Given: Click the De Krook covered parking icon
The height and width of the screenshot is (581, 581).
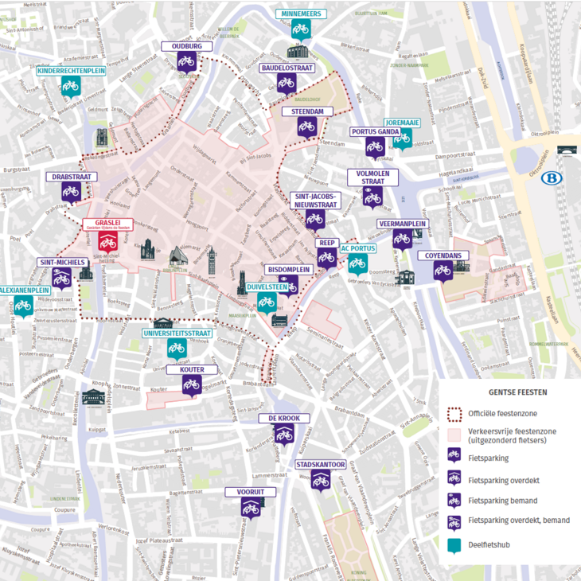Looking at the screenshot, I should click(x=284, y=435).
